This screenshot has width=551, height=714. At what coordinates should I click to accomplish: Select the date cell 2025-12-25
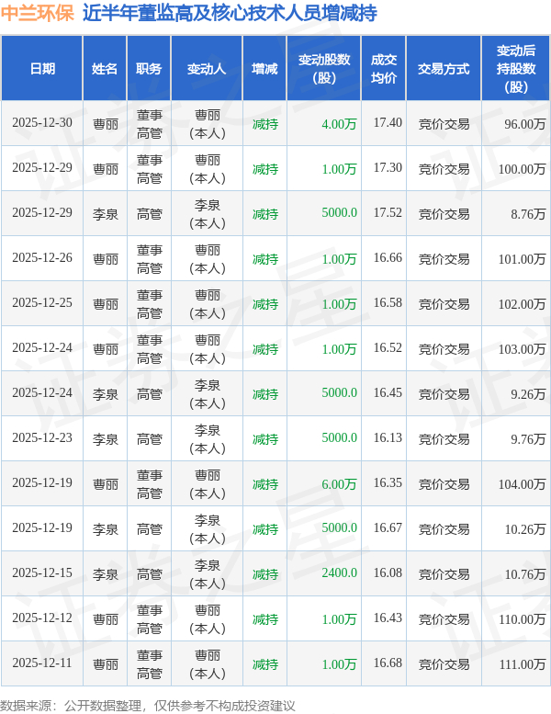coord(42,303)
